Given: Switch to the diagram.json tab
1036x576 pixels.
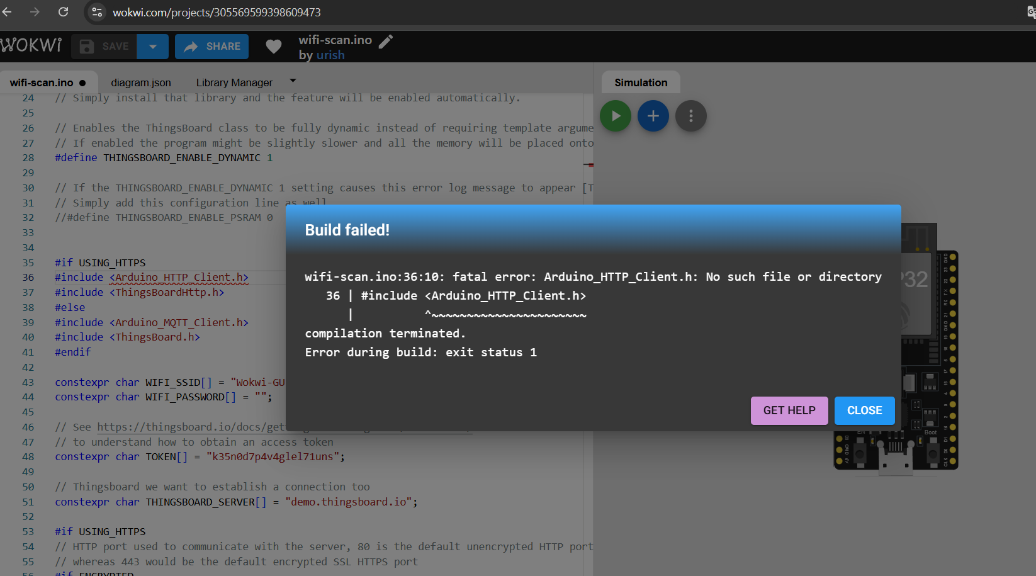Looking at the screenshot, I should (x=141, y=82).
